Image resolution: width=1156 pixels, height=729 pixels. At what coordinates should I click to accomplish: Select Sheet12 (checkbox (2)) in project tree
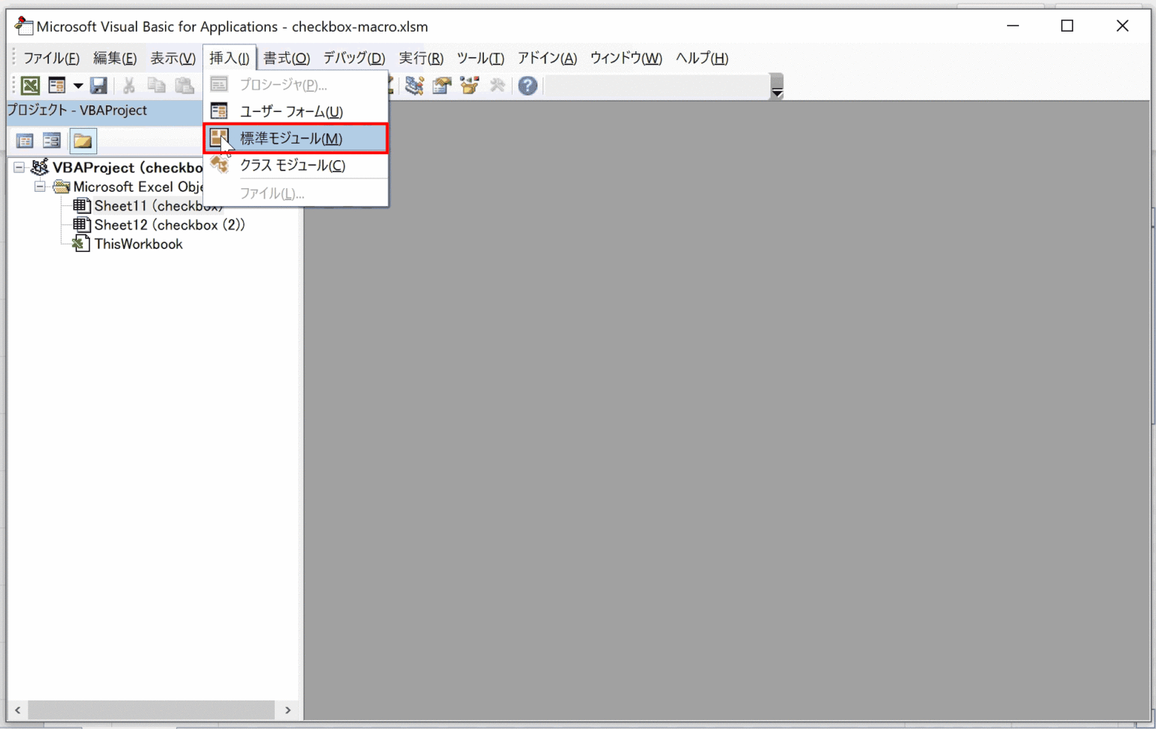pos(169,225)
